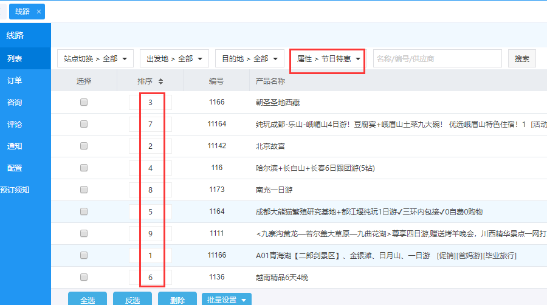Tick the checkbox for 朝圣圣地西藏
Viewport: 547px width, 305px height.
(x=84, y=102)
